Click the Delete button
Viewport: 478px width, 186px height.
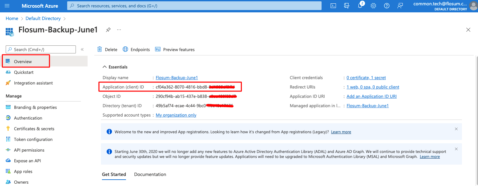(x=107, y=49)
